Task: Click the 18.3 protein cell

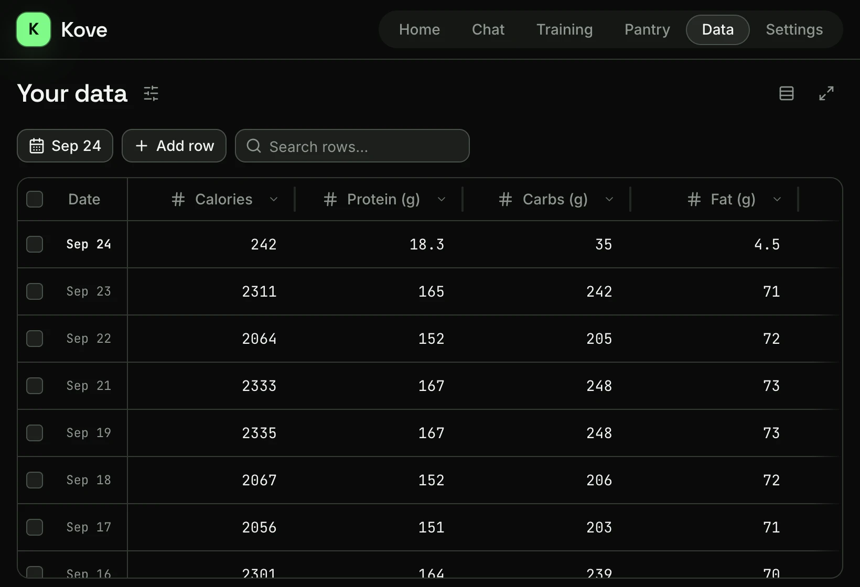Action: pyautogui.click(x=379, y=244)
